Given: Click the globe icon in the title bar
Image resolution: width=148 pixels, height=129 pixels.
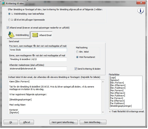Looking at the screenshot, I should point(4,4).
